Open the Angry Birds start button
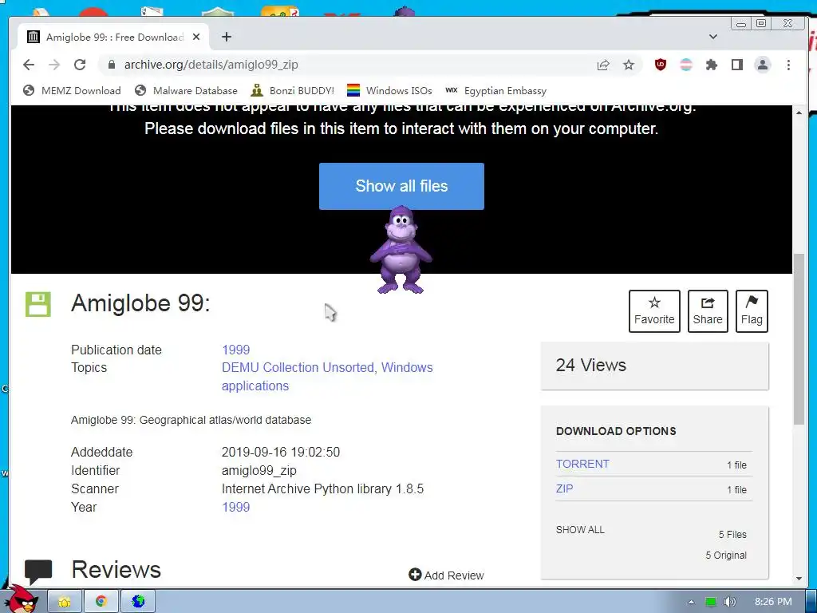The width and height of the screenshot is (817, 613). [22, 599]
